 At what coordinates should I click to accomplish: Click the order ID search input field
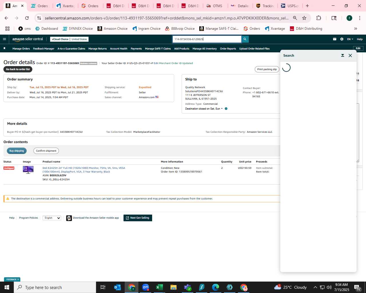point(207,39)
